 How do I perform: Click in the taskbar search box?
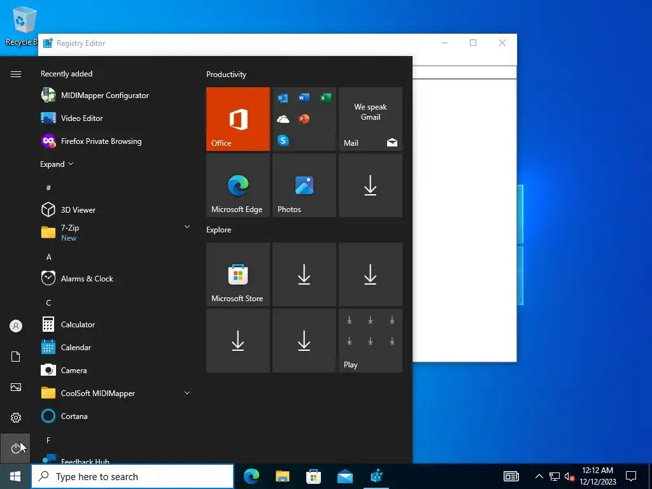[x=132, y=476]
